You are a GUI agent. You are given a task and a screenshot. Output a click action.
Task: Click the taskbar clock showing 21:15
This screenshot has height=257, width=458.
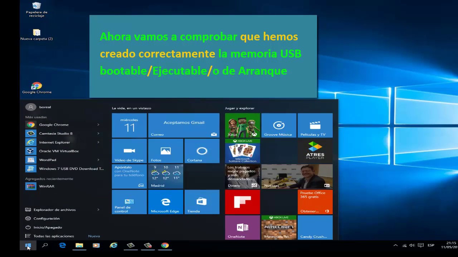click(x=449, y=245)
